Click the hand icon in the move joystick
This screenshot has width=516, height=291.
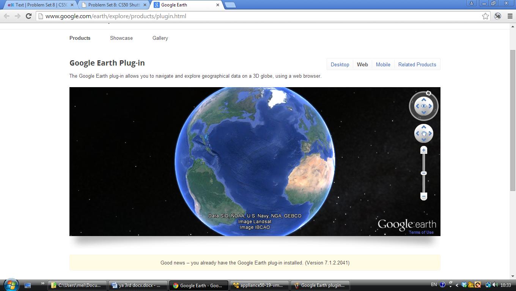pyautogui.click(x=424, y=133)
